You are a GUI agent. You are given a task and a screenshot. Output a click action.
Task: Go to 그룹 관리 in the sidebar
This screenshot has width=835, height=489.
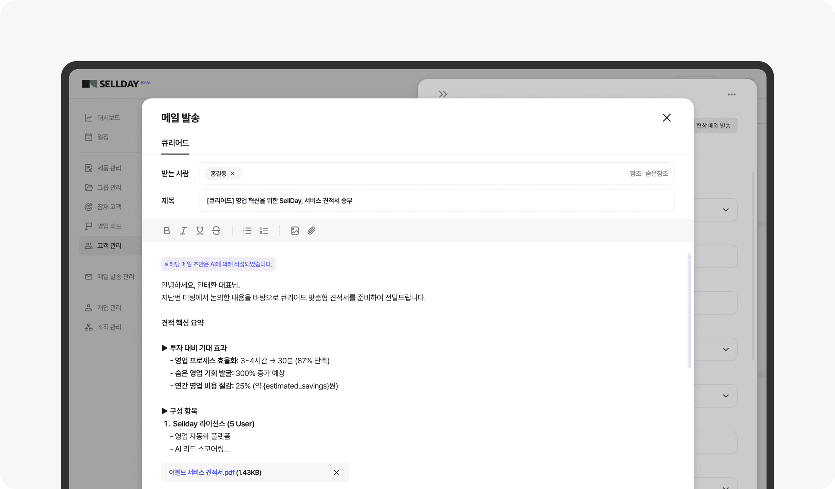click(103, 187)
